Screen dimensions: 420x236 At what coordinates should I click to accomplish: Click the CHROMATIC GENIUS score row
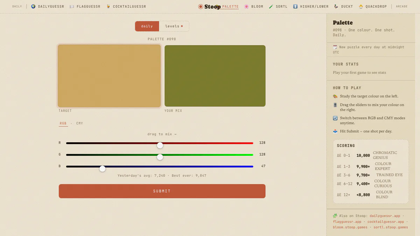(x=371, y=155)
